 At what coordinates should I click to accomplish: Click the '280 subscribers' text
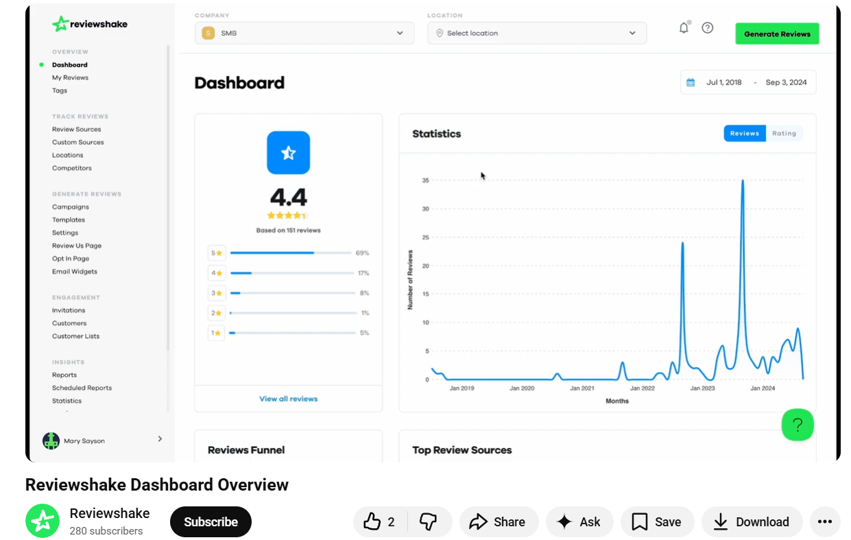click(106, 531)
